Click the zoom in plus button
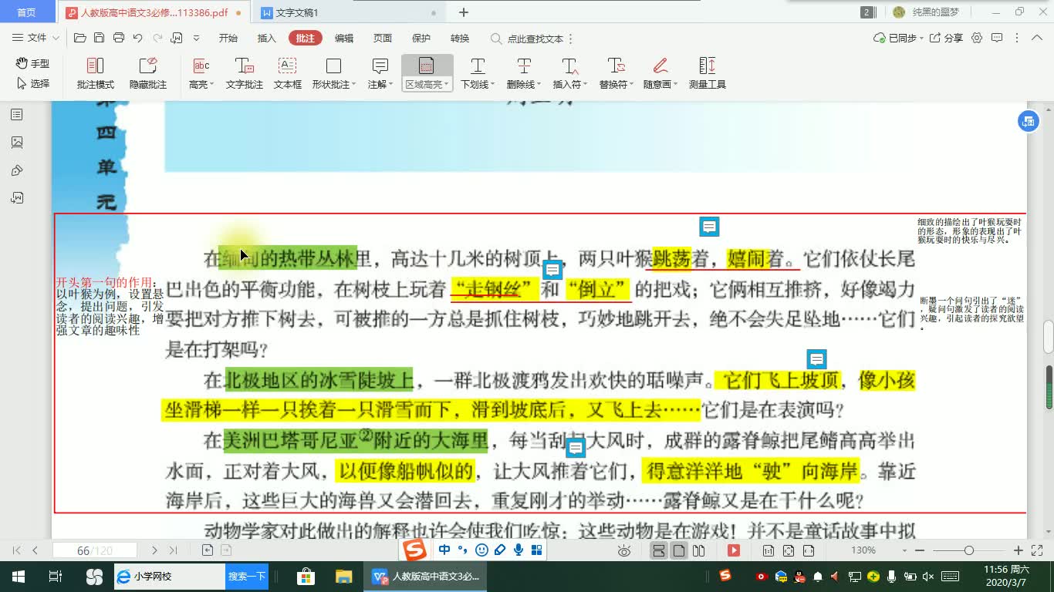 [1019, 550]
